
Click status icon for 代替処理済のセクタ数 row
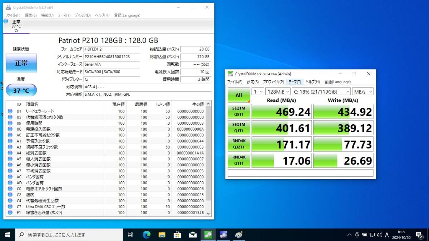(x=10, y=117)
